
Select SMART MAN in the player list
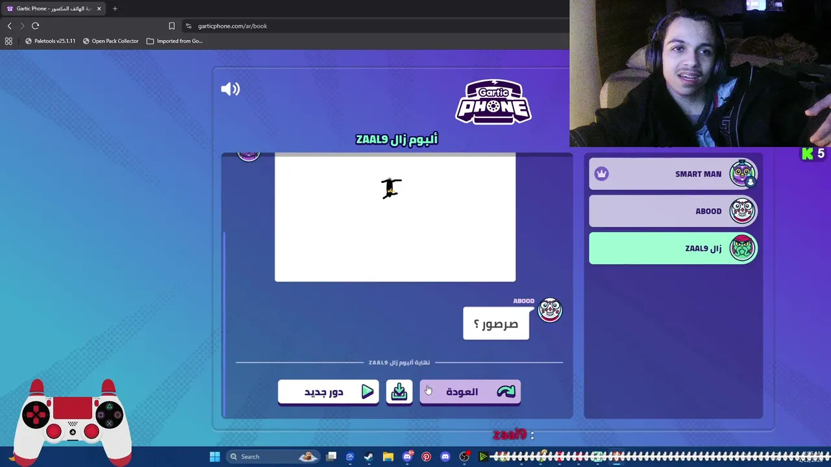click(x=673, y=174)
